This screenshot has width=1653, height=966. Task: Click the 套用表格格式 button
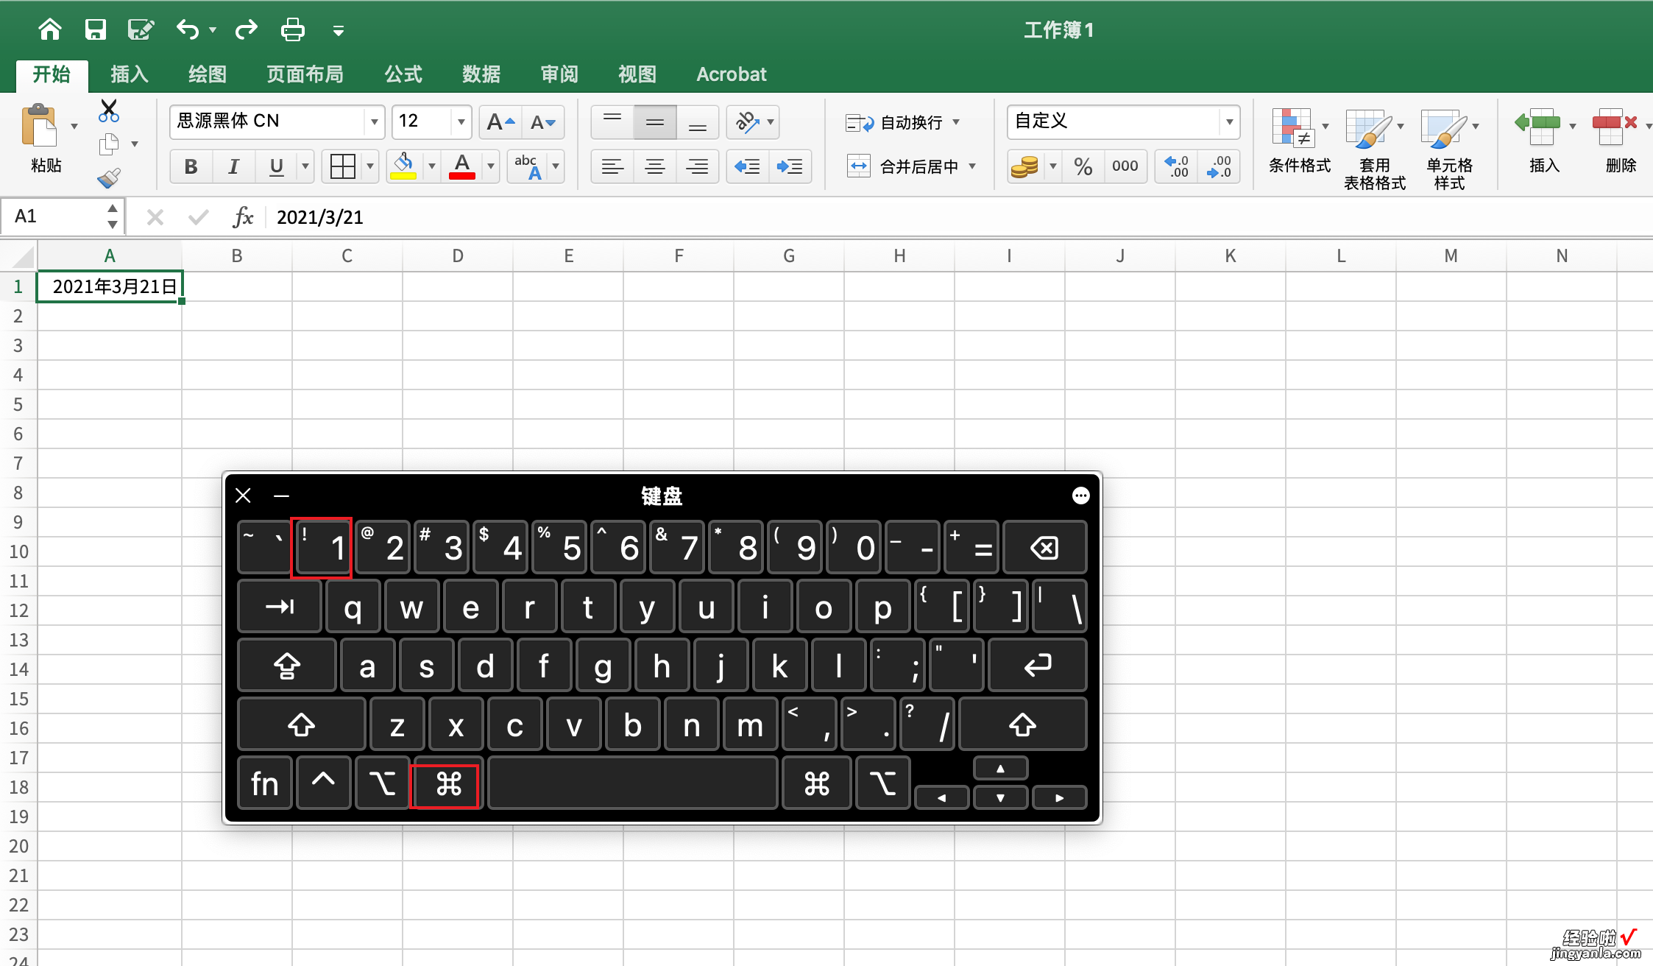(x=1374, y=150)
